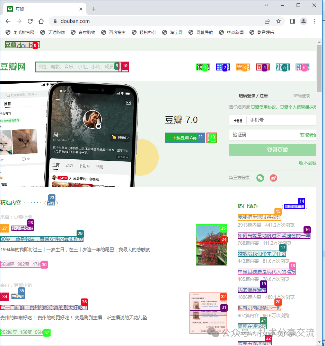Image resolution: width=325 pixels, height=346 pixels.
Task: Open the 去话题广场 link
Action: (295, 206)
